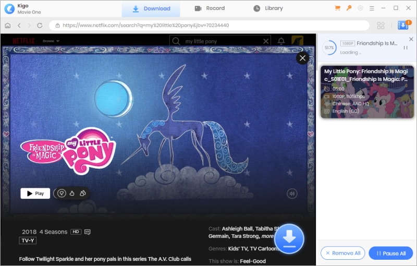The height and width of the screenshot is (266, 417).
Task: Toggle the preview audio mute
Action: pos(292,194)
